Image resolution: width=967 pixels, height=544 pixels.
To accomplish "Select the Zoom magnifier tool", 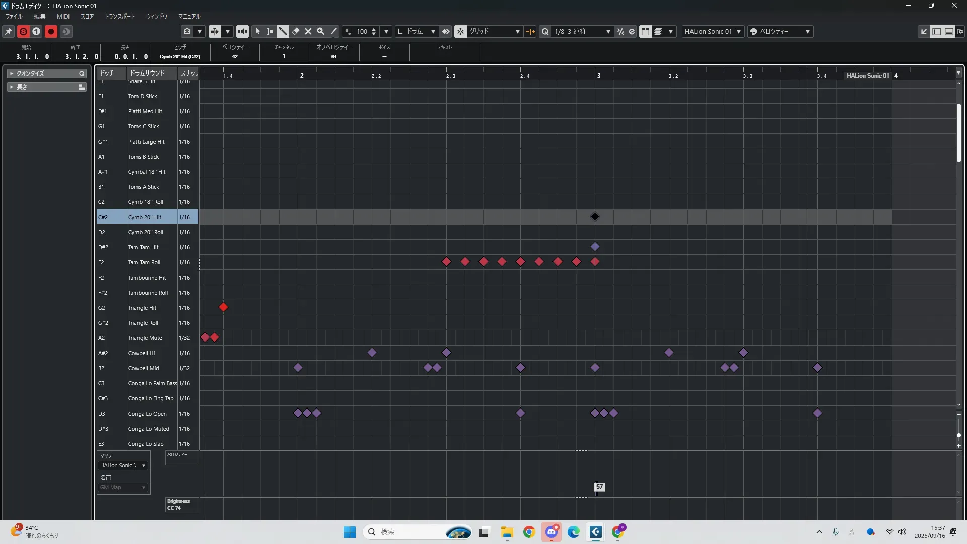I will coord(320,31).
